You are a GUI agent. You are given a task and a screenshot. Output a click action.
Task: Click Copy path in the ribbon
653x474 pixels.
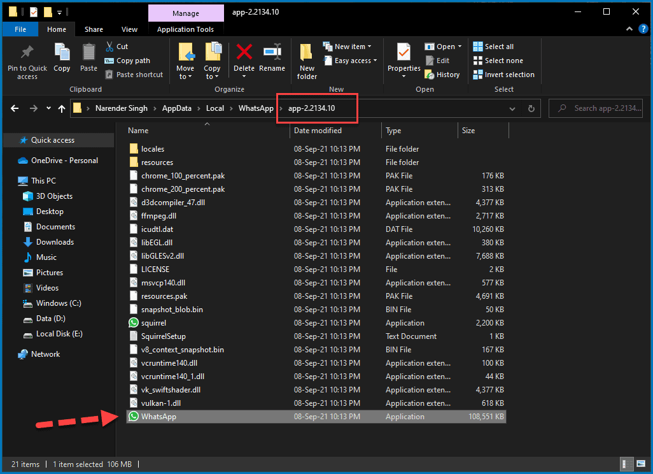(x=127, y=61)
